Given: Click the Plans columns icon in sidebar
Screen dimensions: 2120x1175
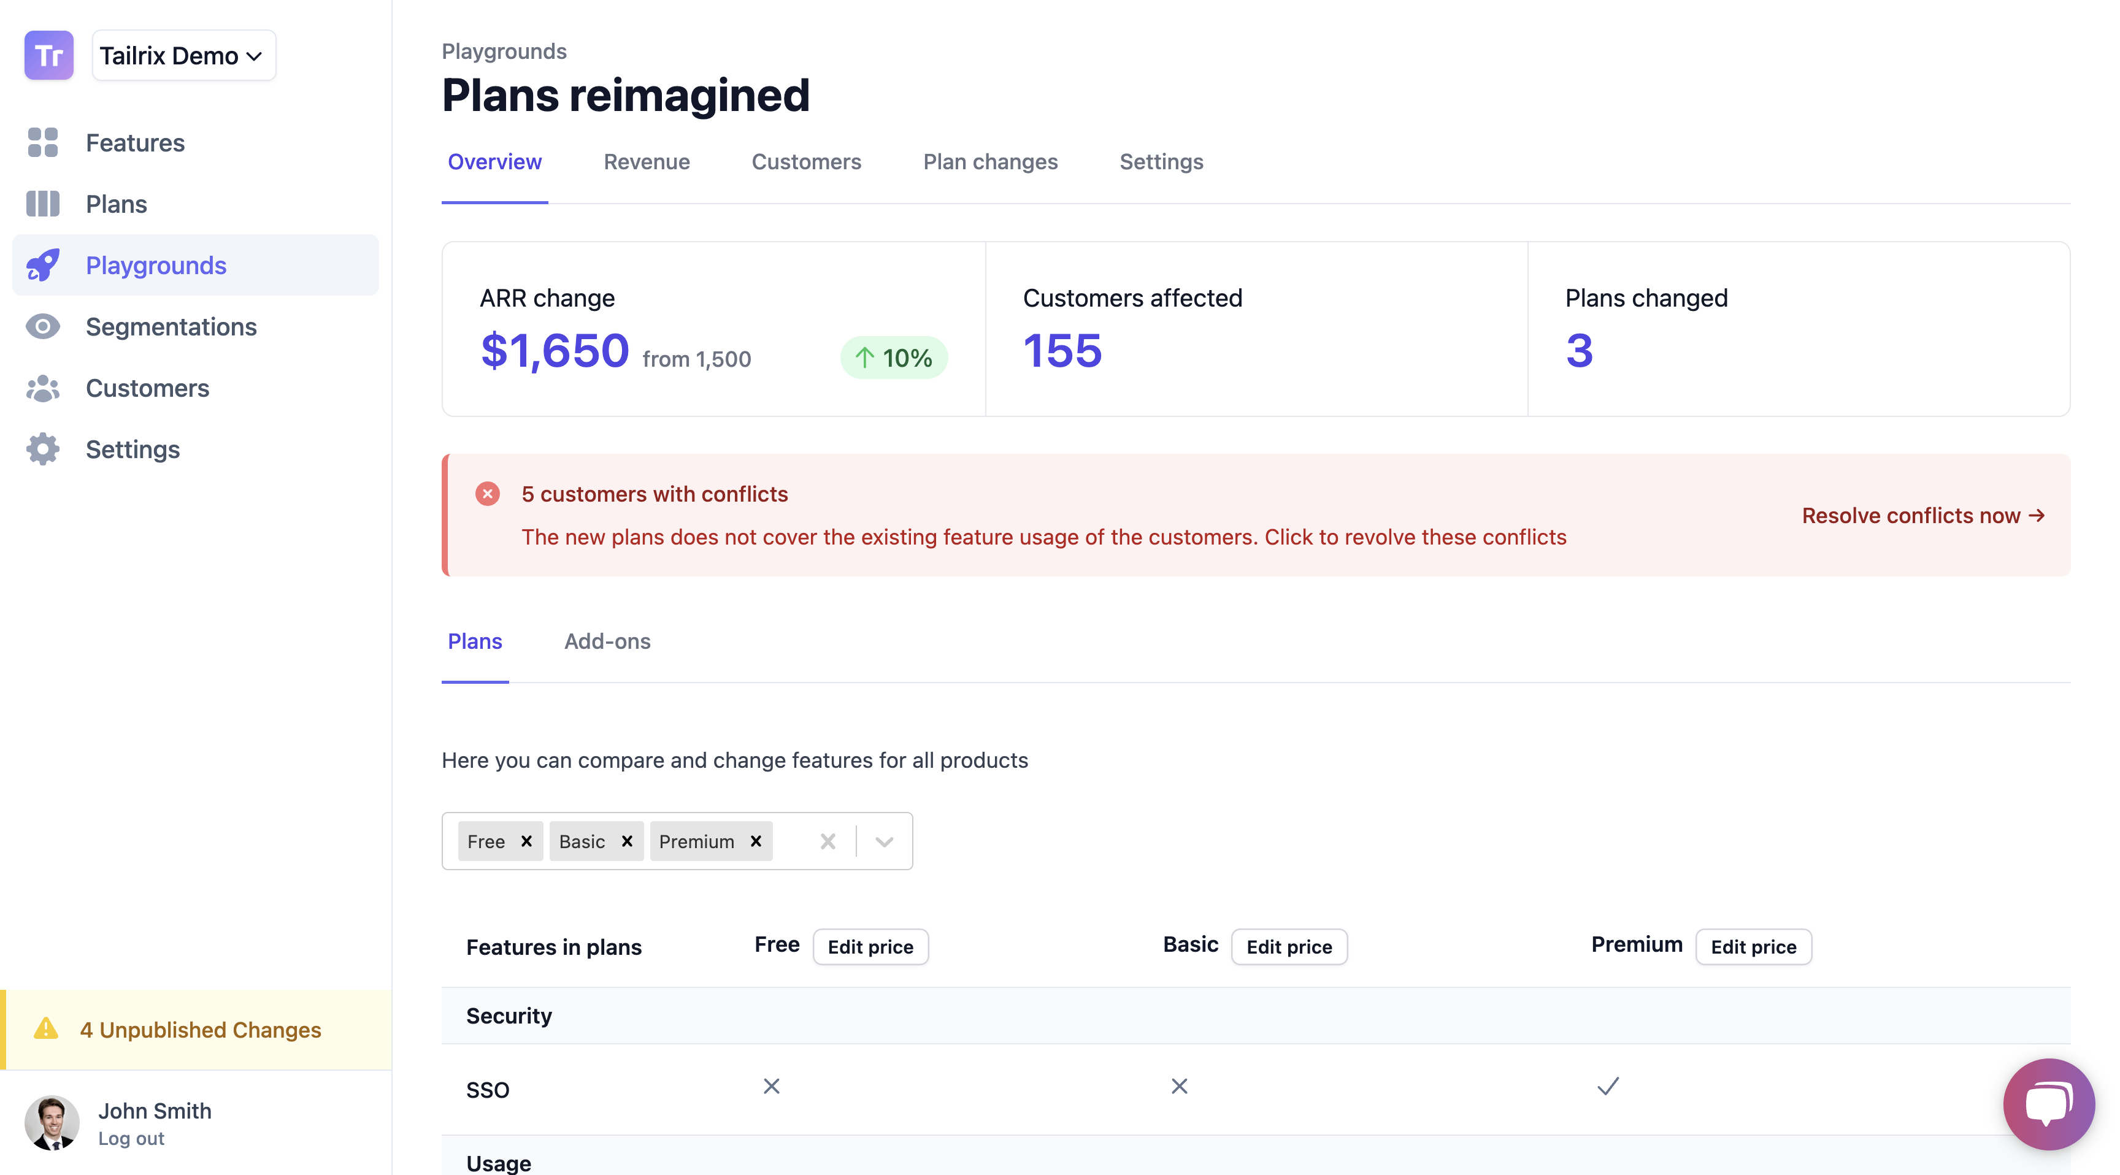Looking at the screenshot, I should click(x=43, y=204).
